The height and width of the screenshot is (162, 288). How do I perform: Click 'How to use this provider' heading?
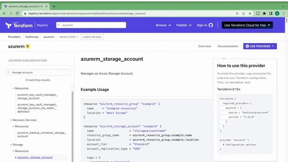tap(241, 66)
